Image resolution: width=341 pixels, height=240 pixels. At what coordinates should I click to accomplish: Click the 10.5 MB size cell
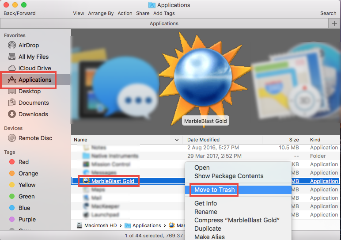(288, 148)
